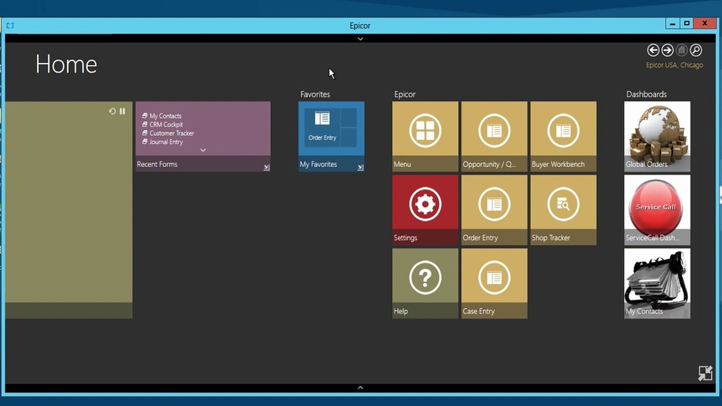Click the Recent Forms tile corner arrow
722x406 pixels.
[x=266, y=167]
